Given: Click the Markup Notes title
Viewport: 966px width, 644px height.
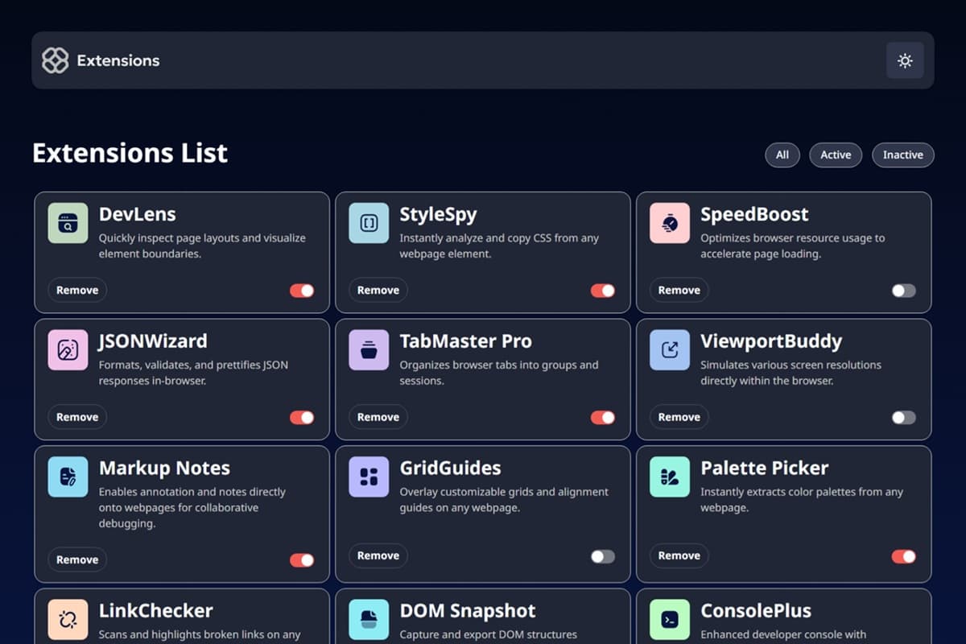Looking at the screenshot, I should pyautogui.click(x=164, y=469).
